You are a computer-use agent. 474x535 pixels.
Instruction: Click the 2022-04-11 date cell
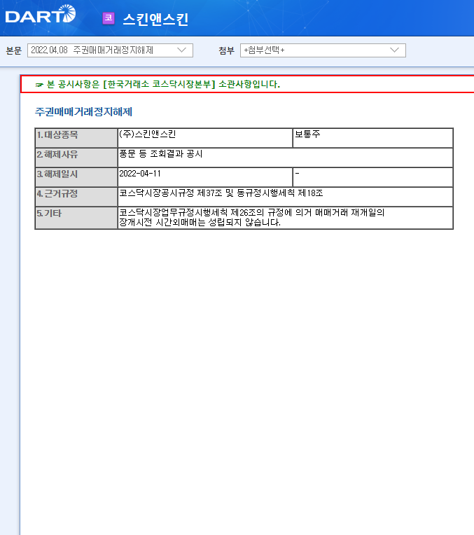coord(205,177)
